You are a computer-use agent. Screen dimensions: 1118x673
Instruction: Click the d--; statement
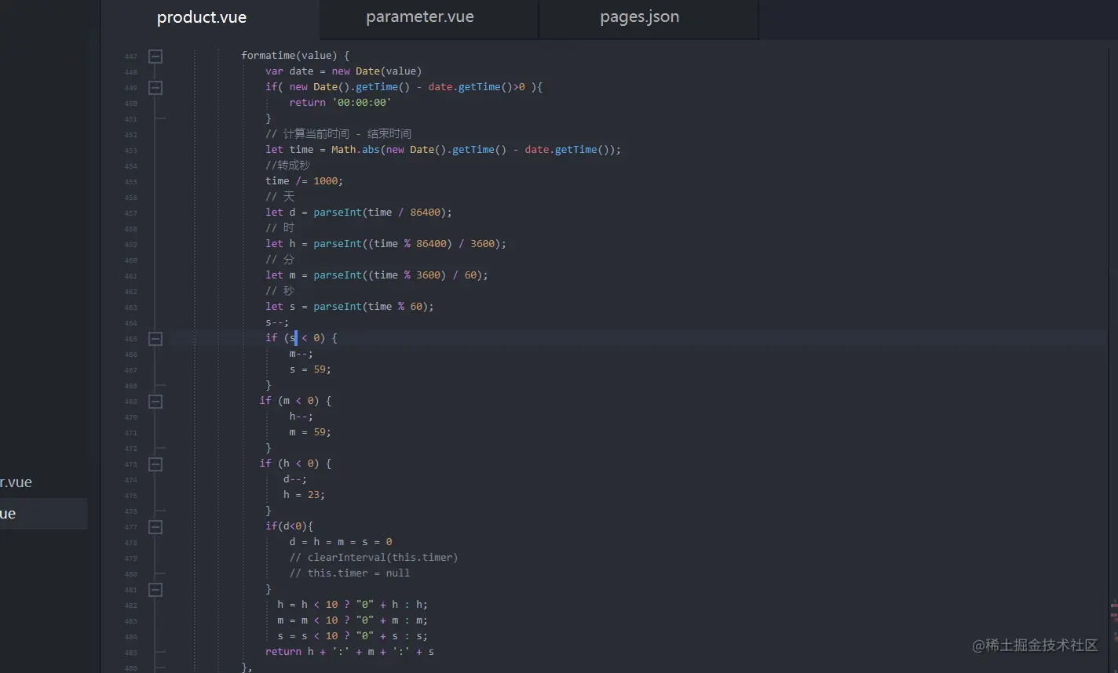[295, 479]
